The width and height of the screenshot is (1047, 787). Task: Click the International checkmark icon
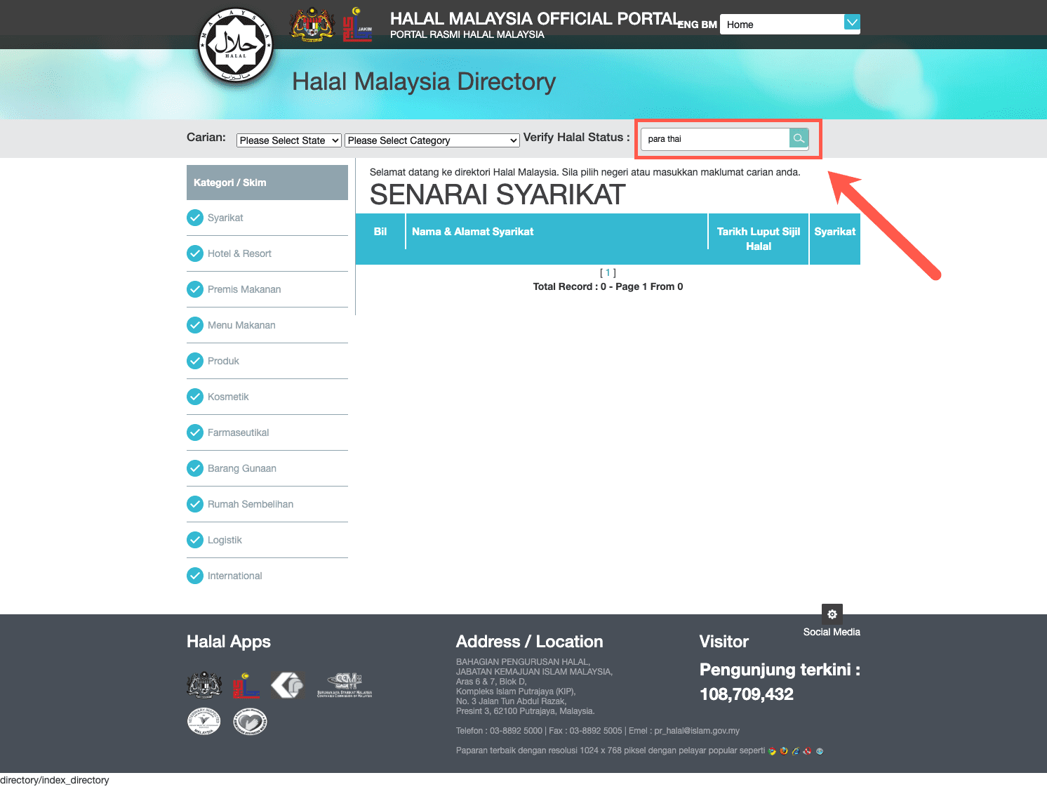point(195,576)
